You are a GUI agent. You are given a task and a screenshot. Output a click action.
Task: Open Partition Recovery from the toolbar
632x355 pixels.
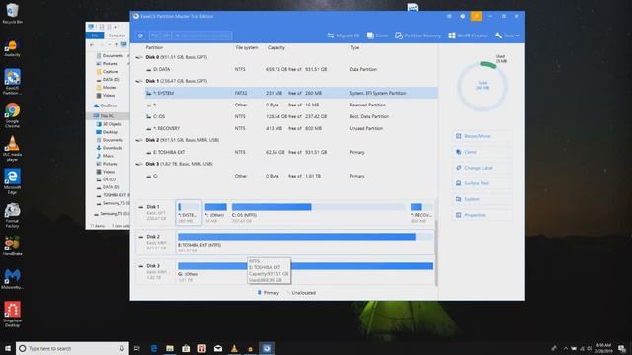tap(418, 35)
